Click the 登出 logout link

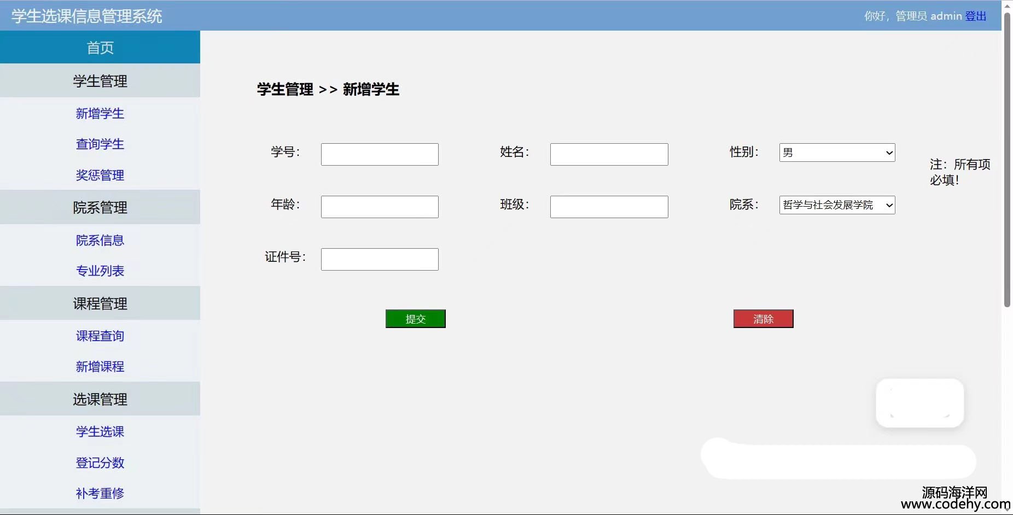click(x=975, y=16)
